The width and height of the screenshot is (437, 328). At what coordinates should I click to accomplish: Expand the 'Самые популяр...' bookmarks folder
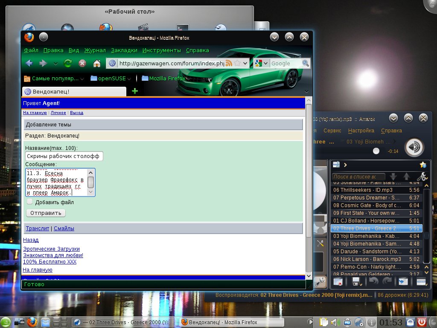pos(54,79)
